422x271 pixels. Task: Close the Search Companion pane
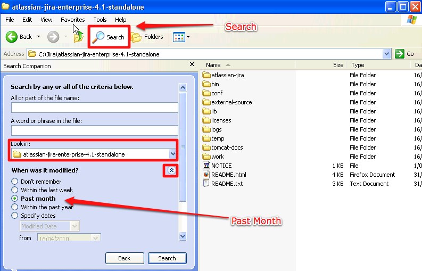tap(192, 64)
